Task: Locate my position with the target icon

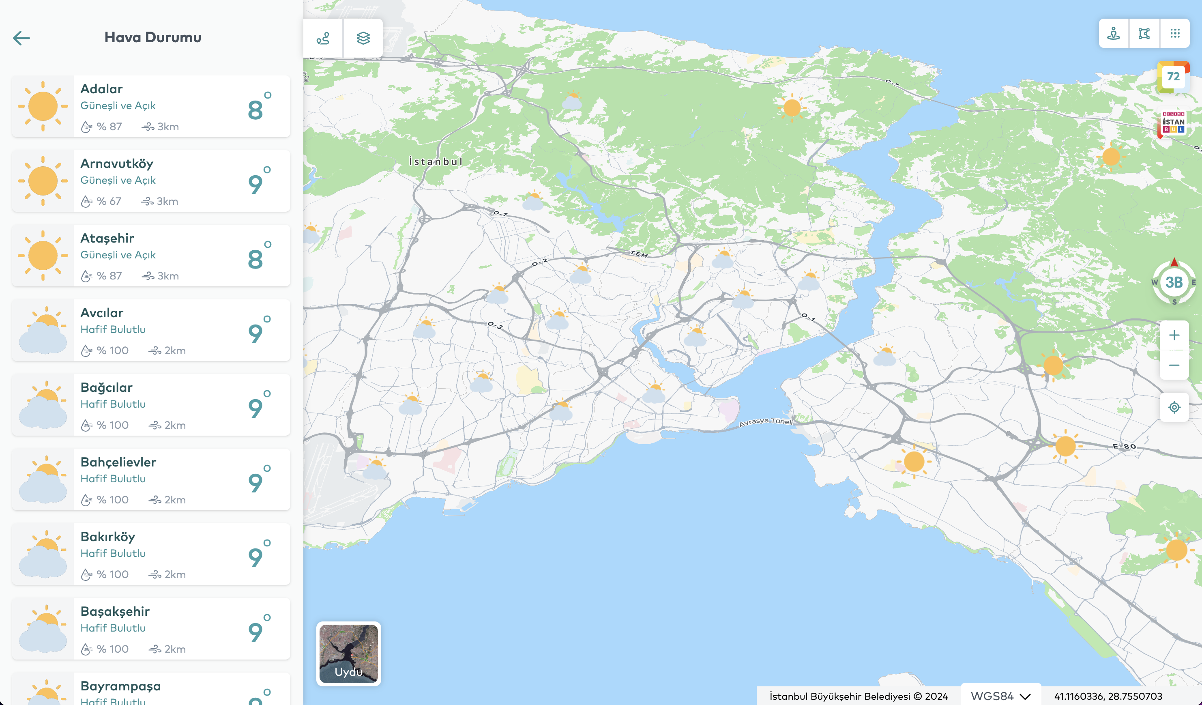Action: pos(1174,407)
